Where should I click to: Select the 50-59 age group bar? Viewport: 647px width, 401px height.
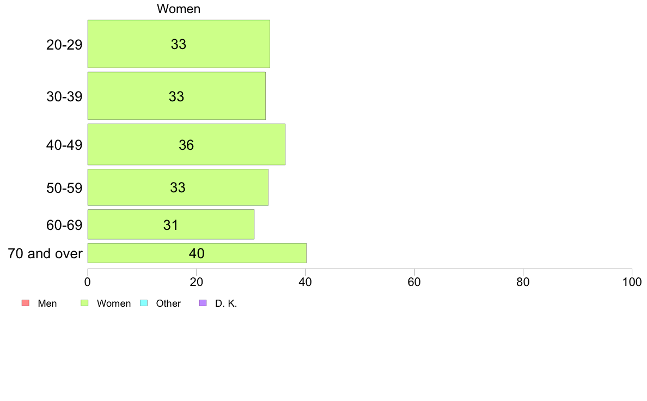[x=178, y=187]
